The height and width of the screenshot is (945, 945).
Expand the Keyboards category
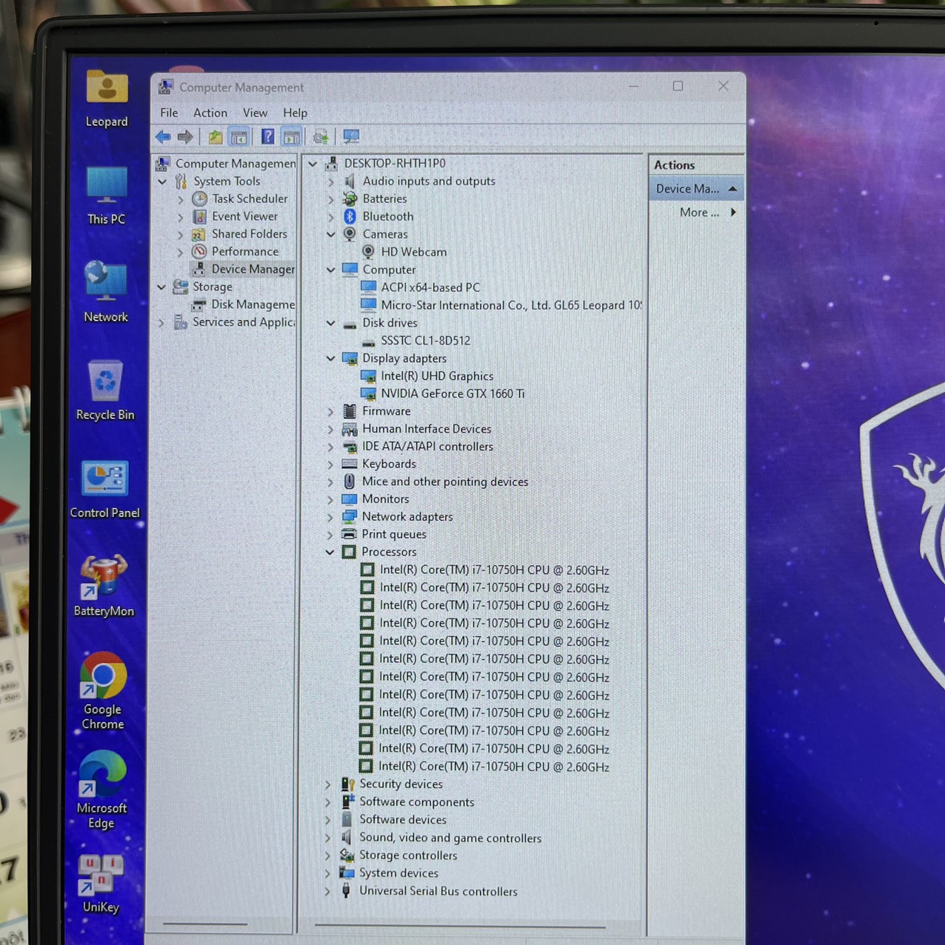(x=330, y=464)
